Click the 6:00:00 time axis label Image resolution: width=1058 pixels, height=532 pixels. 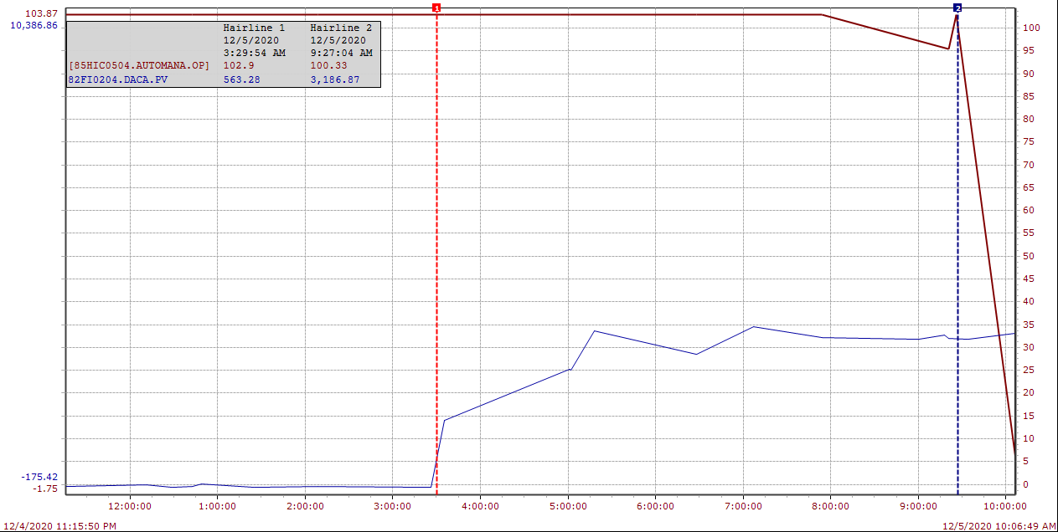point(655,506)
